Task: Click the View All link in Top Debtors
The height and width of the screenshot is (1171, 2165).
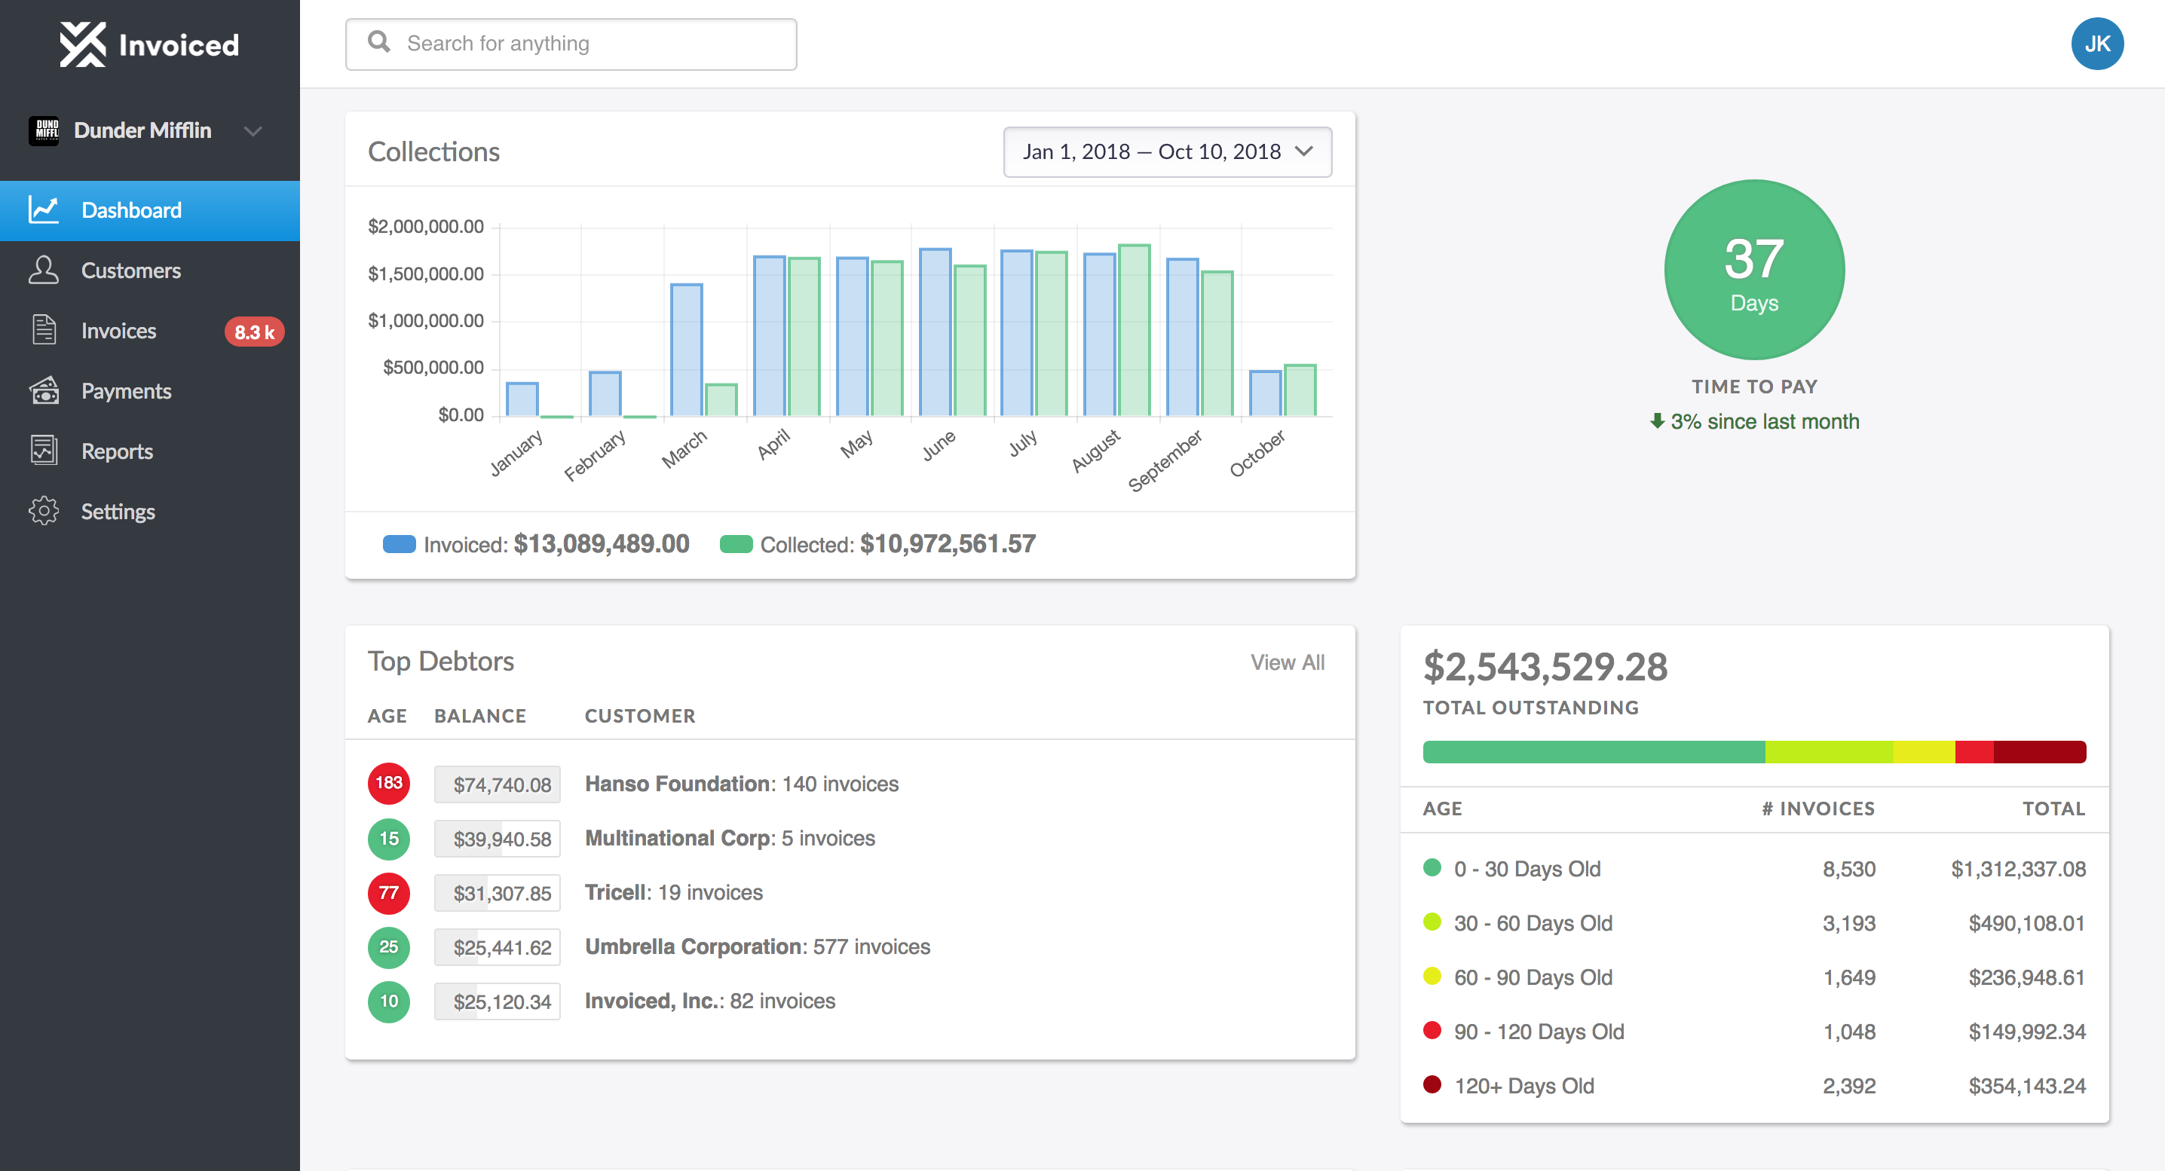Action: click(x=1288, y=662)
